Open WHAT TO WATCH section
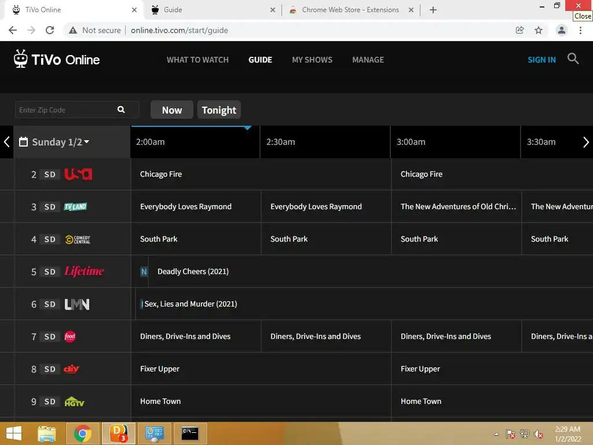593x445 pixels. tap(198, 60)
